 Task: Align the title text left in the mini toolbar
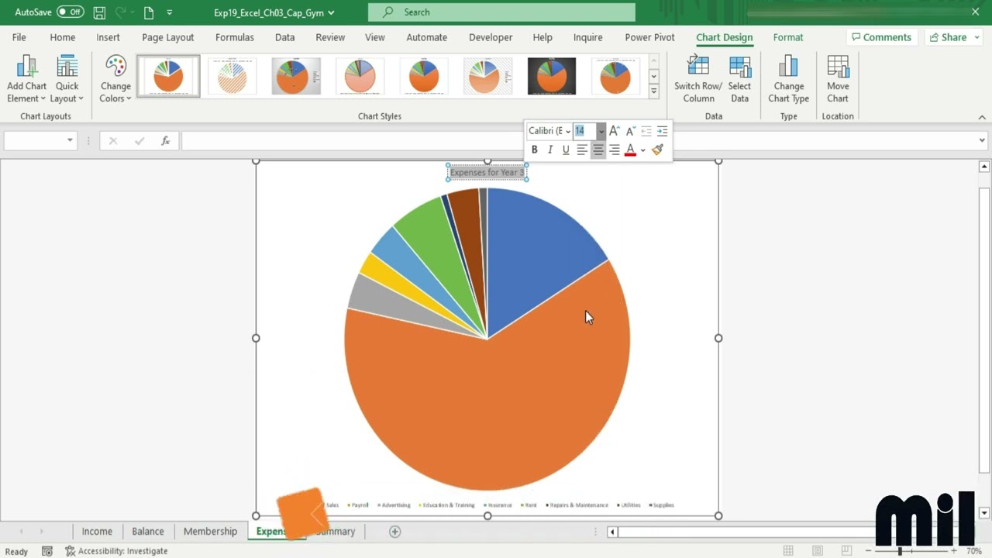582,150
